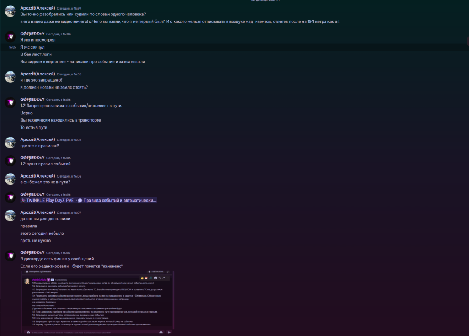Viewport: 469px width, 336px height.
Task: Open Apozzit's avatar next to "где это в правилах?"
Action: 10,143
